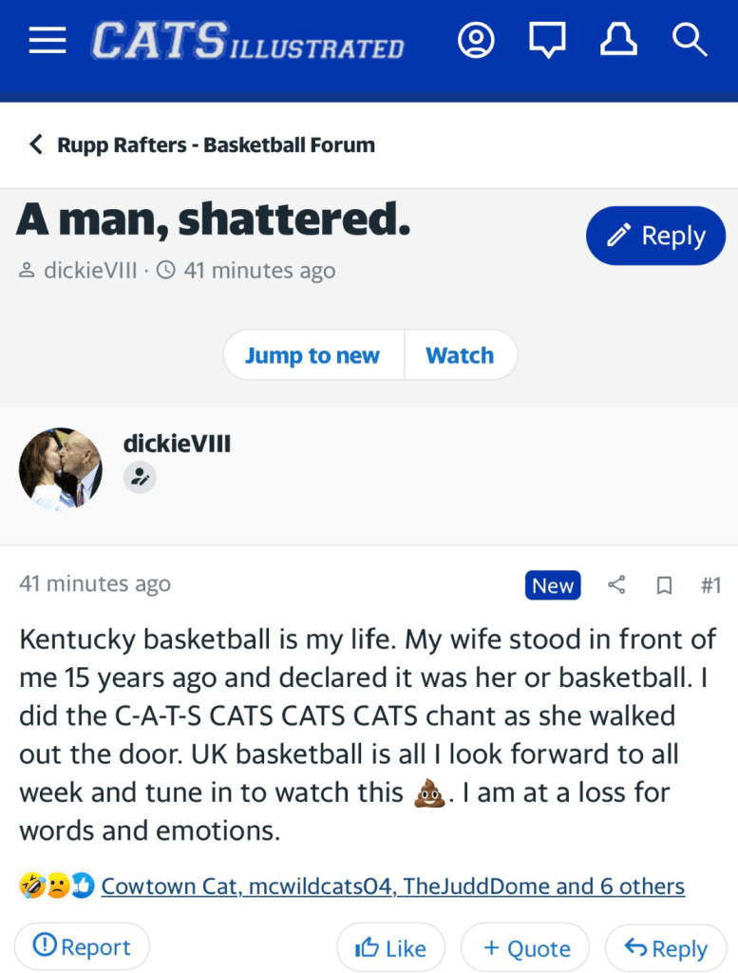Open the conversations speech bubble icon
This screenshot has width=738, height=973.
(547, 41)
